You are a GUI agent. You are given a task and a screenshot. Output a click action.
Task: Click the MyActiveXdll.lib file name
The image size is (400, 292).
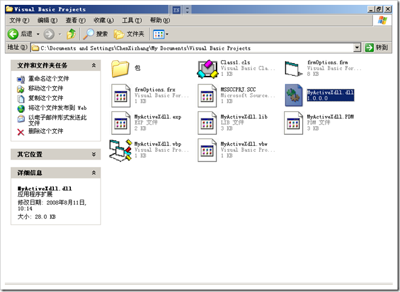244,117
